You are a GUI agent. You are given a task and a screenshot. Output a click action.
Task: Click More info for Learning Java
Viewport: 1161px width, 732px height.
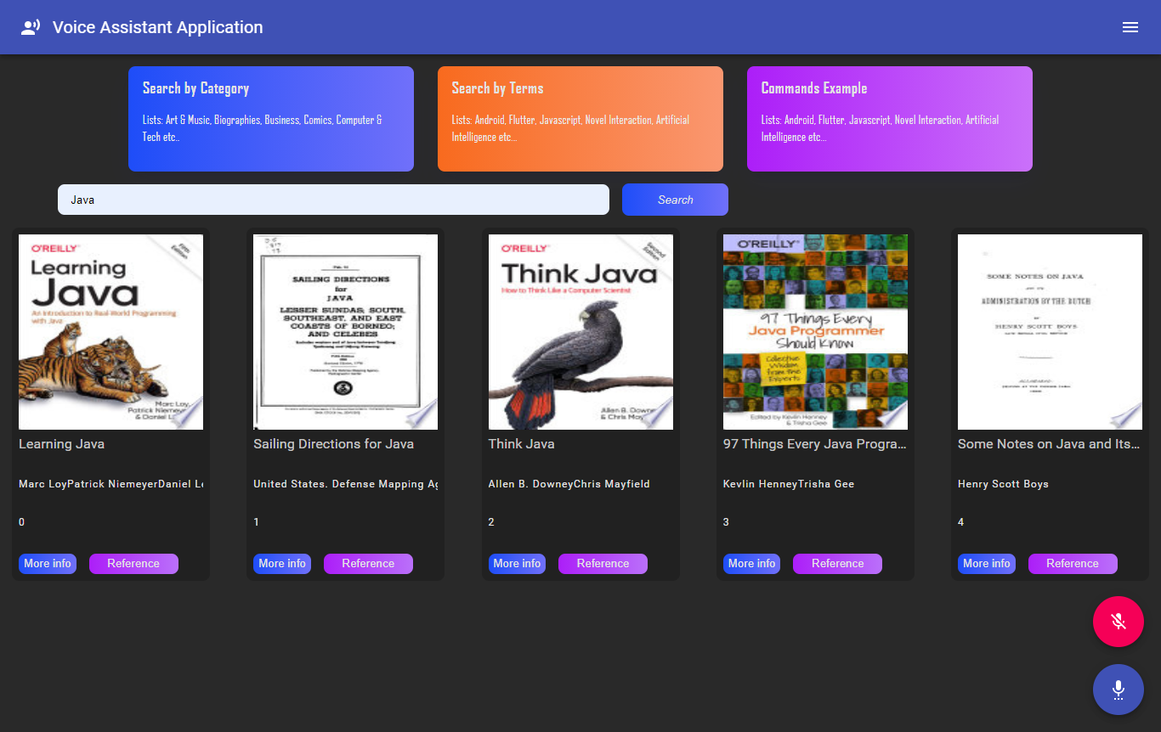(48, 564)
